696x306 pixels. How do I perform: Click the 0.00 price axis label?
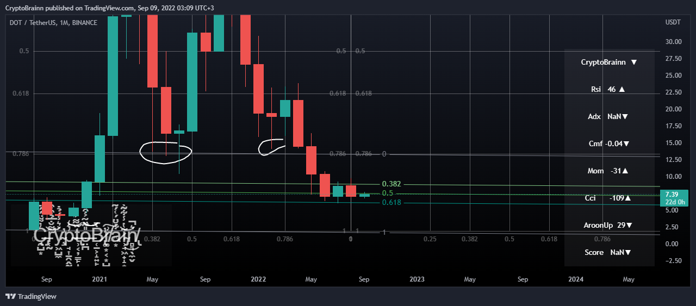pos(673,243)
